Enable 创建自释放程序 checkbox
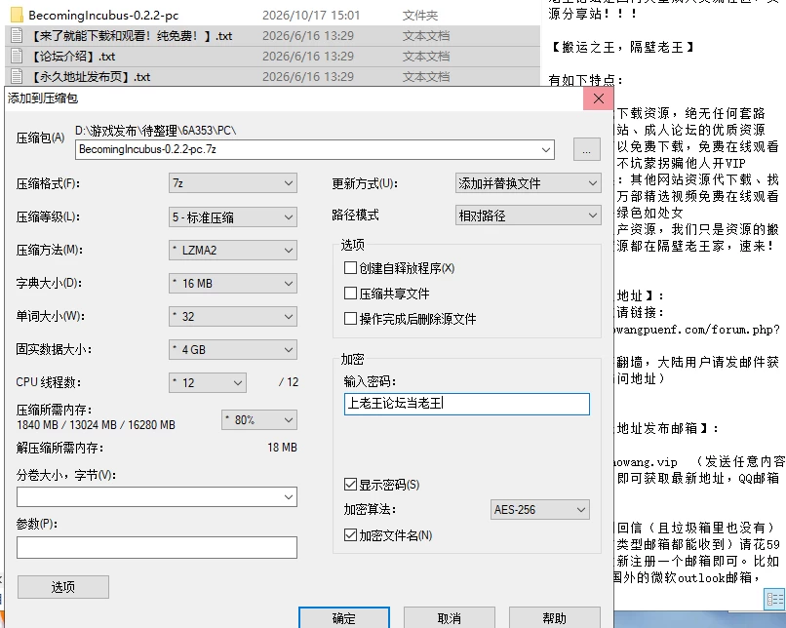Screen dimensions: 786x628 (x=350, y=267)
